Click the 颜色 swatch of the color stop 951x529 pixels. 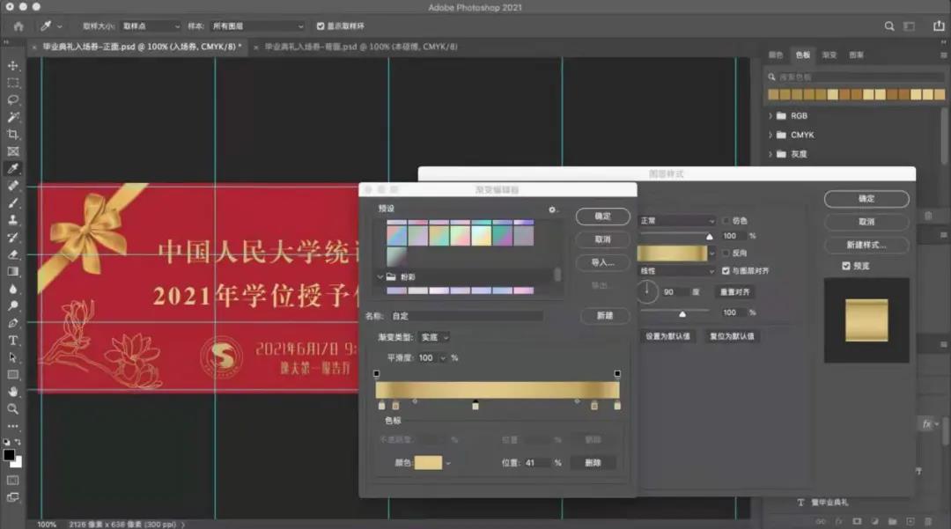coord(428,462)
